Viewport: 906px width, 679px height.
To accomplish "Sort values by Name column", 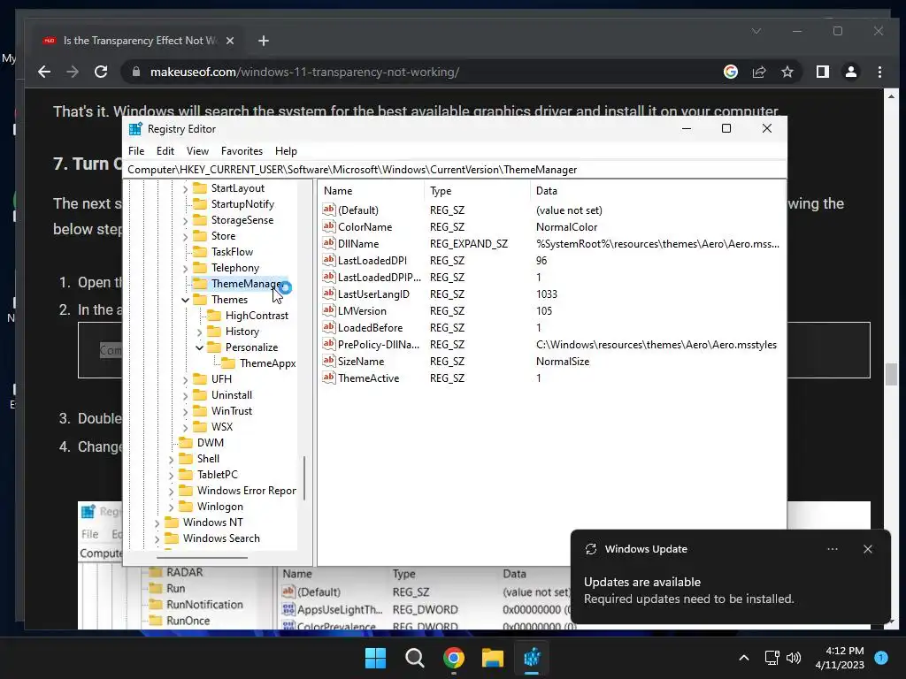I will point(371,191).
